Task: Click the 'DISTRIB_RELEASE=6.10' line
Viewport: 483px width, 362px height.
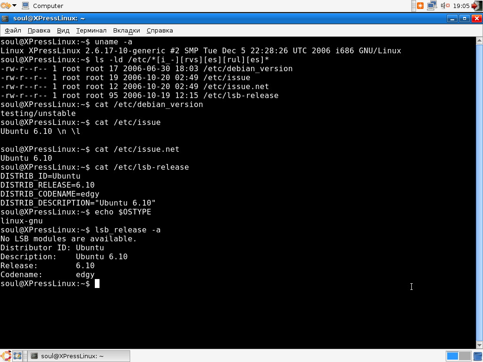Action: [48, 185]
